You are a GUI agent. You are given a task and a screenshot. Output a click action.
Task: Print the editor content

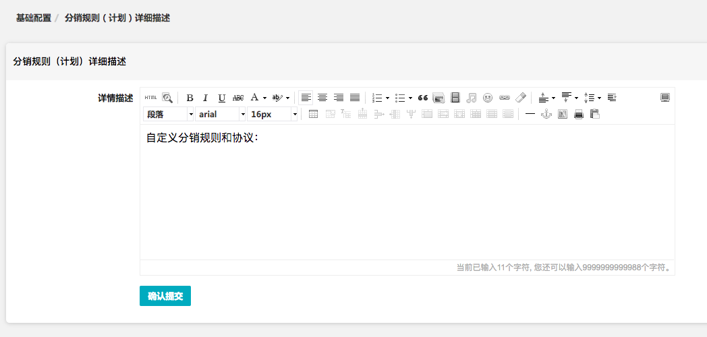coord(579,114)
